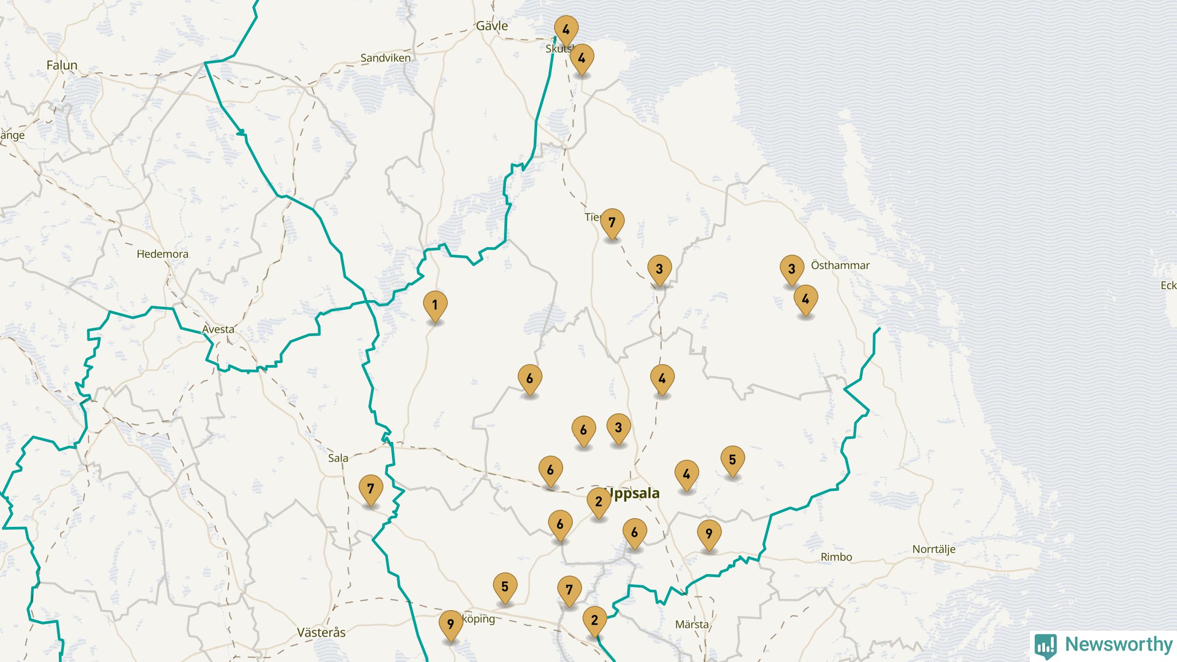
Task: Select marker 3 next to Östhammar label
Action: (792, 270)
